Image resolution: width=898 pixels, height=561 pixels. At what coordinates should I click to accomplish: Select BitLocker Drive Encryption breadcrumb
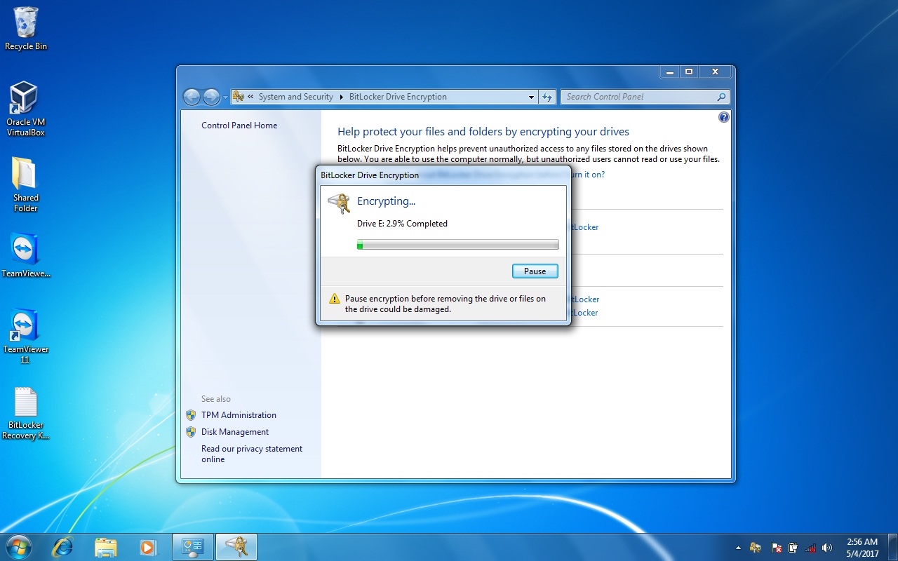click(x=398, y=97)
